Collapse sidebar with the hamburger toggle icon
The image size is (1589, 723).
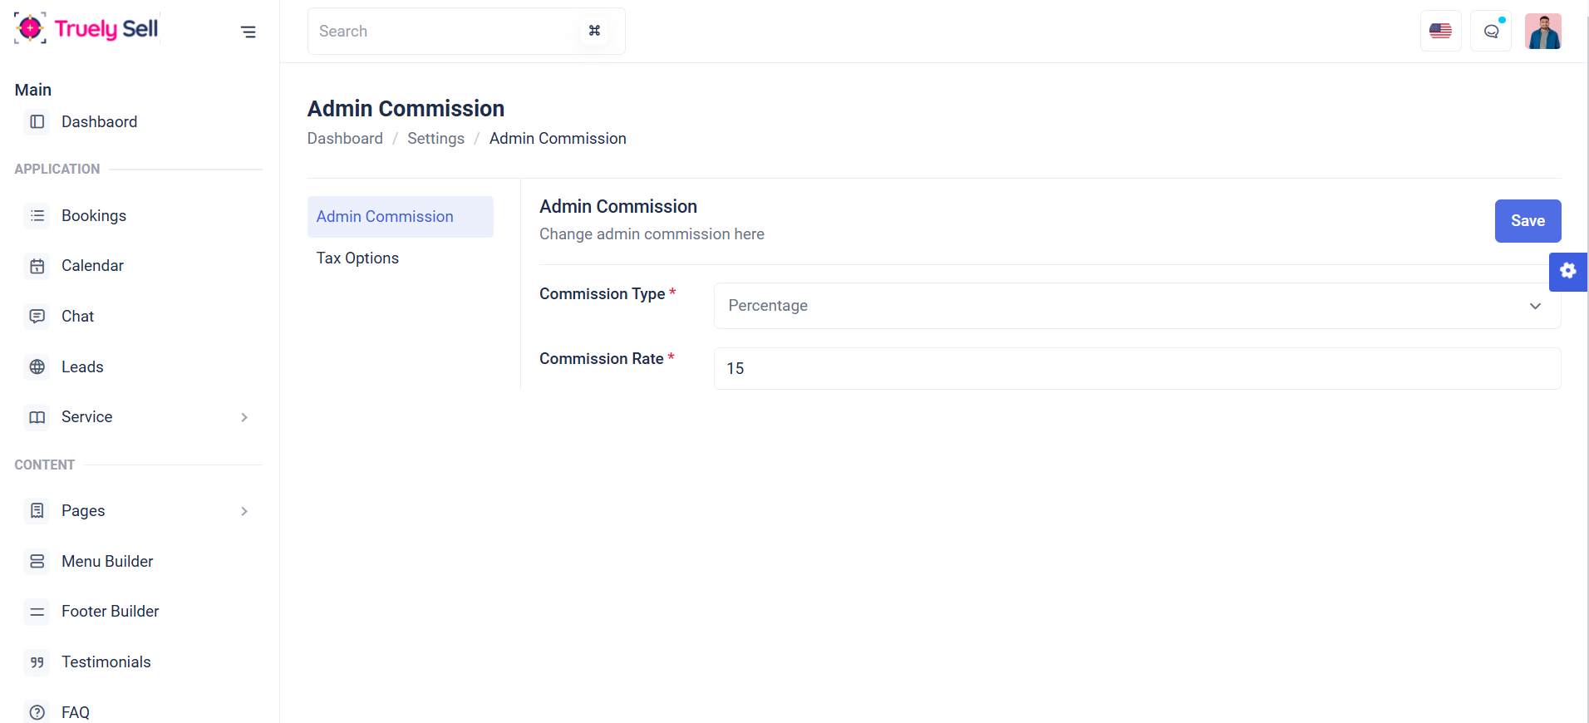[x=248, y=32]
